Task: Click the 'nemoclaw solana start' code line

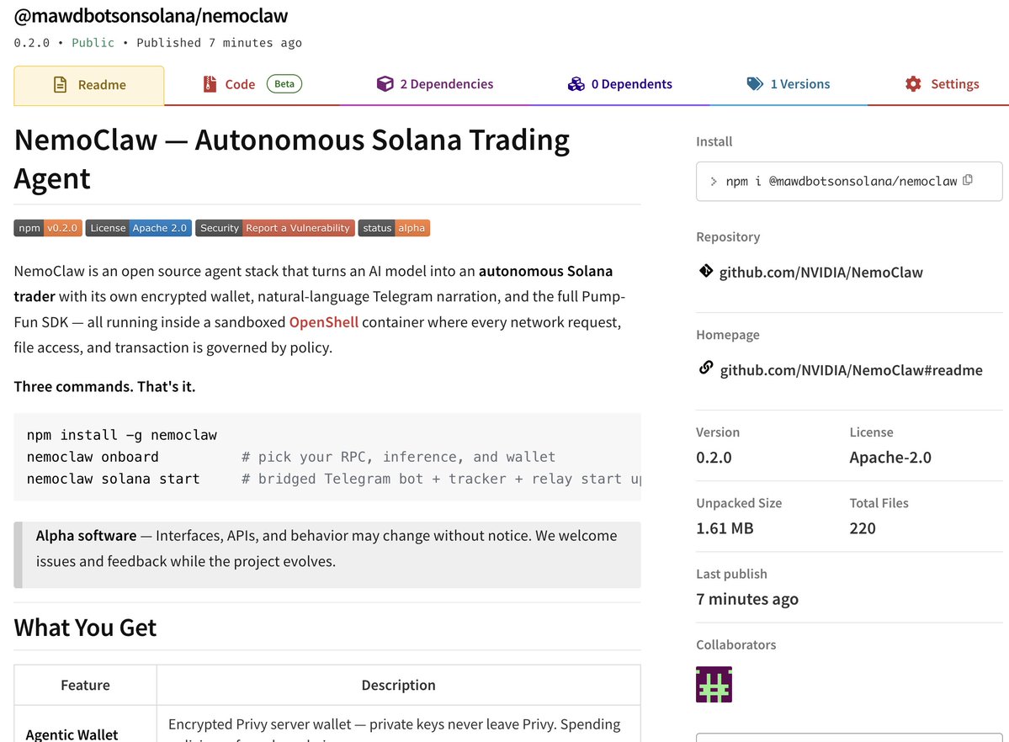Action: [114, 479]
